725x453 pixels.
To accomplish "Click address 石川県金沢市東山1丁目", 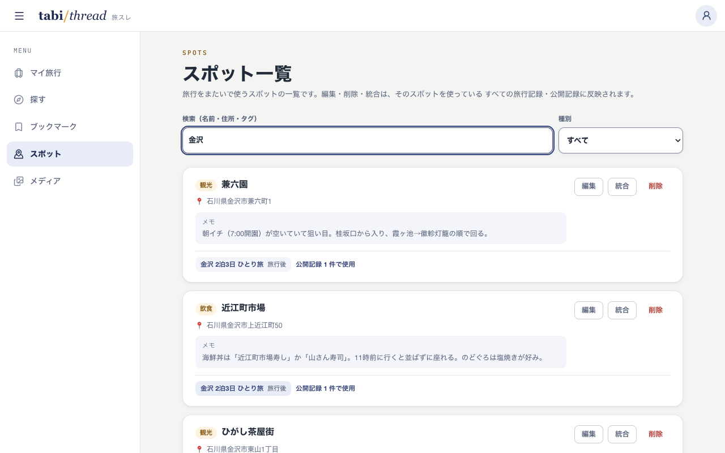I will [x=242, y=449].
